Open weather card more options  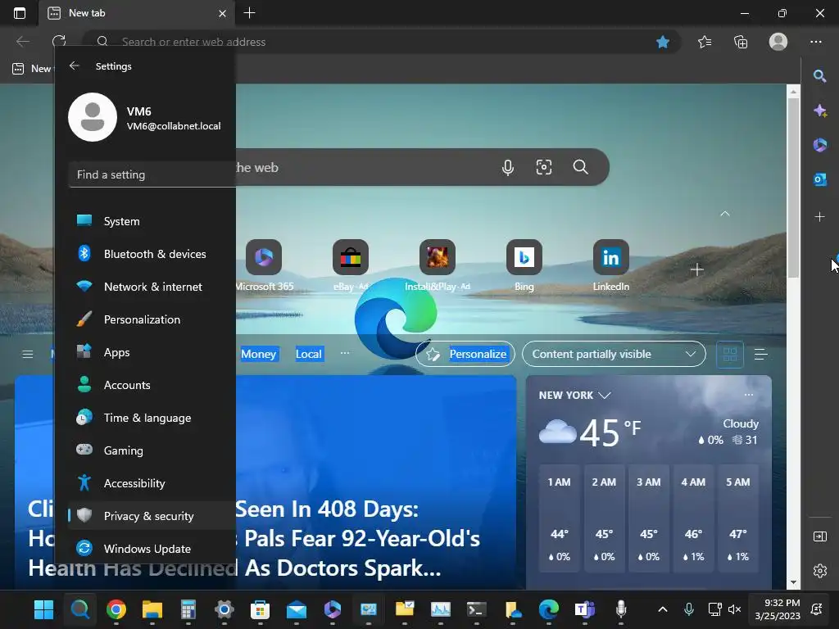(x=749, y=395)
